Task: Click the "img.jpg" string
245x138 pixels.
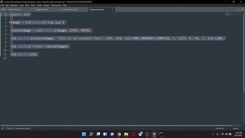Action: [x=54, y=22]
